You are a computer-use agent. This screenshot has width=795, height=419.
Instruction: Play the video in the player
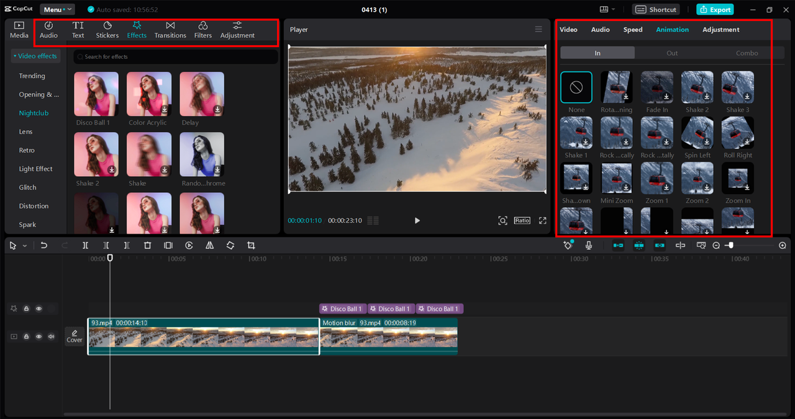coord(417,221)
